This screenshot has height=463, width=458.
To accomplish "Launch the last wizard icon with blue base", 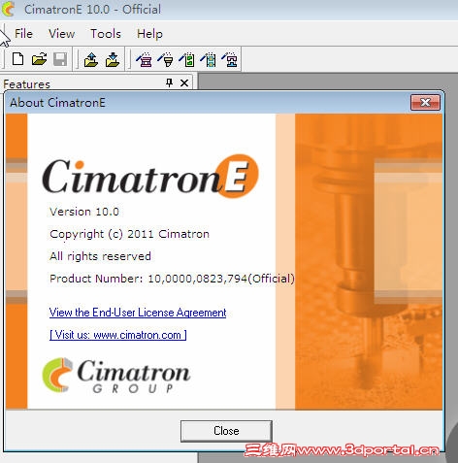I will [230, 60].
